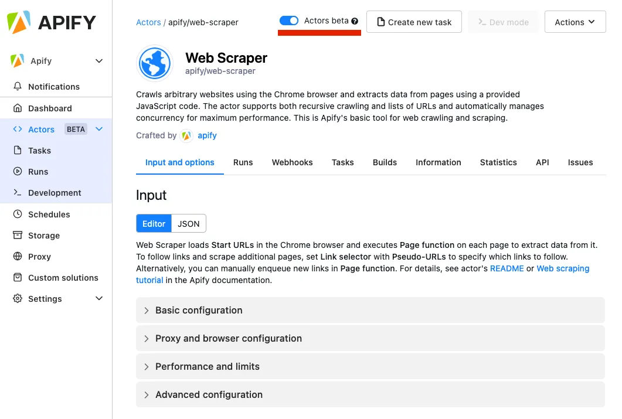Expand the Settings sidebar chevron

[99, 298]
